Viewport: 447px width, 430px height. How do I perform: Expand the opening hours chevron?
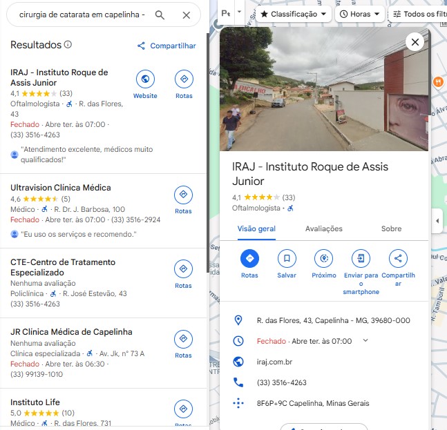[365, 340]
